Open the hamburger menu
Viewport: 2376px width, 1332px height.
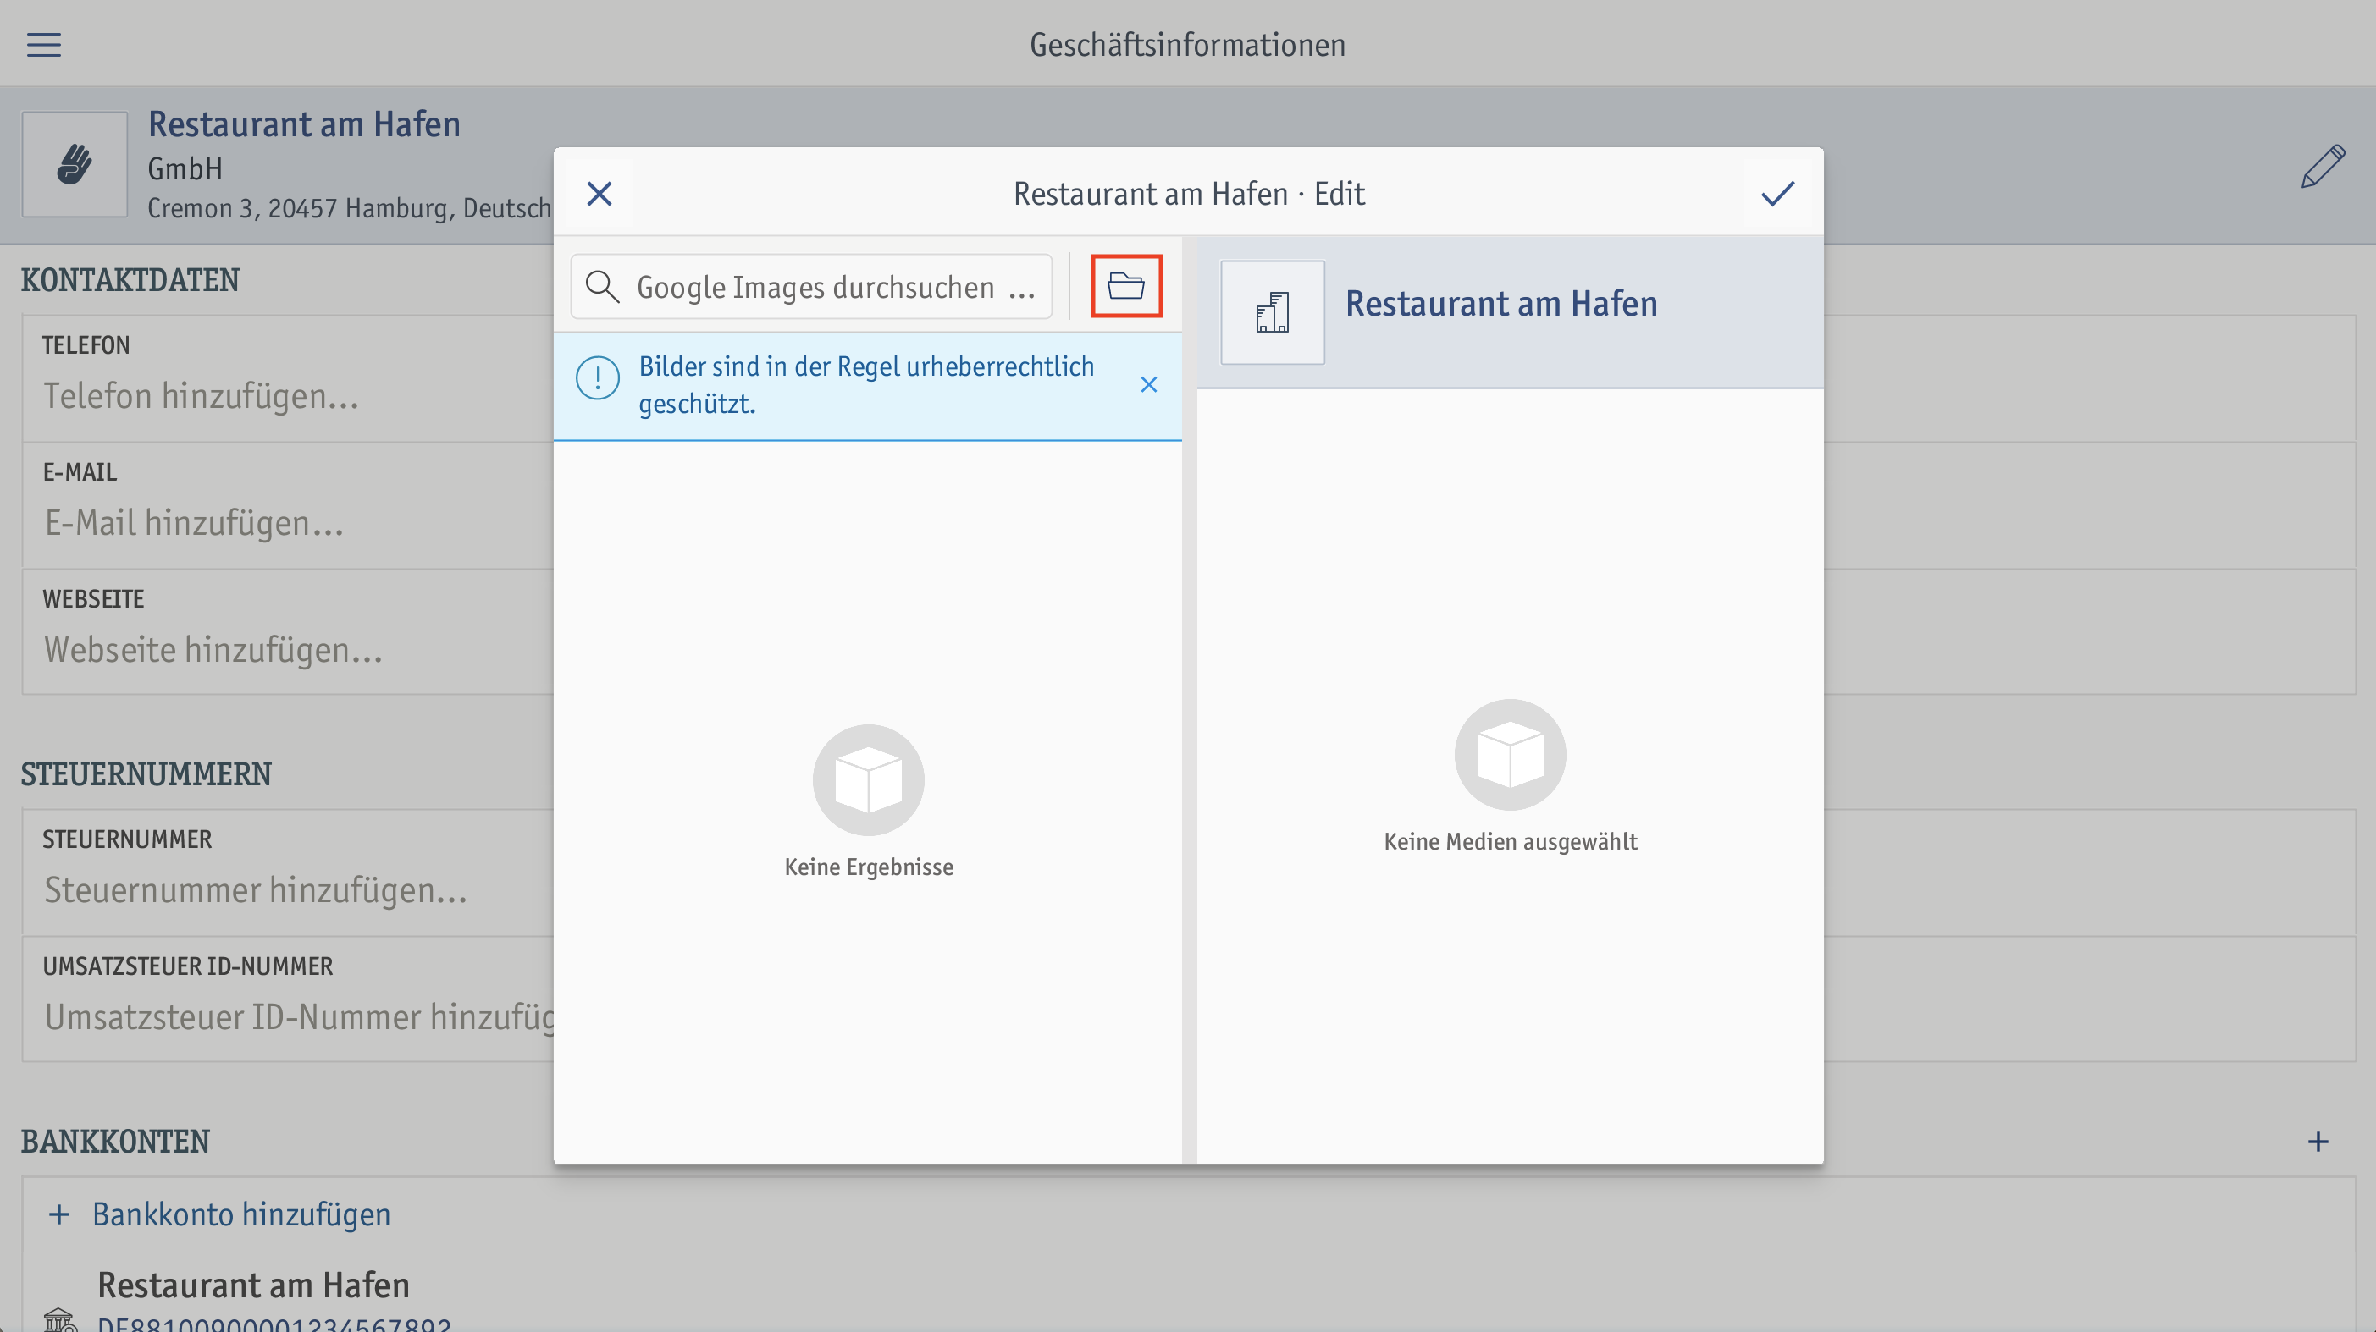[x=43, y=44]
